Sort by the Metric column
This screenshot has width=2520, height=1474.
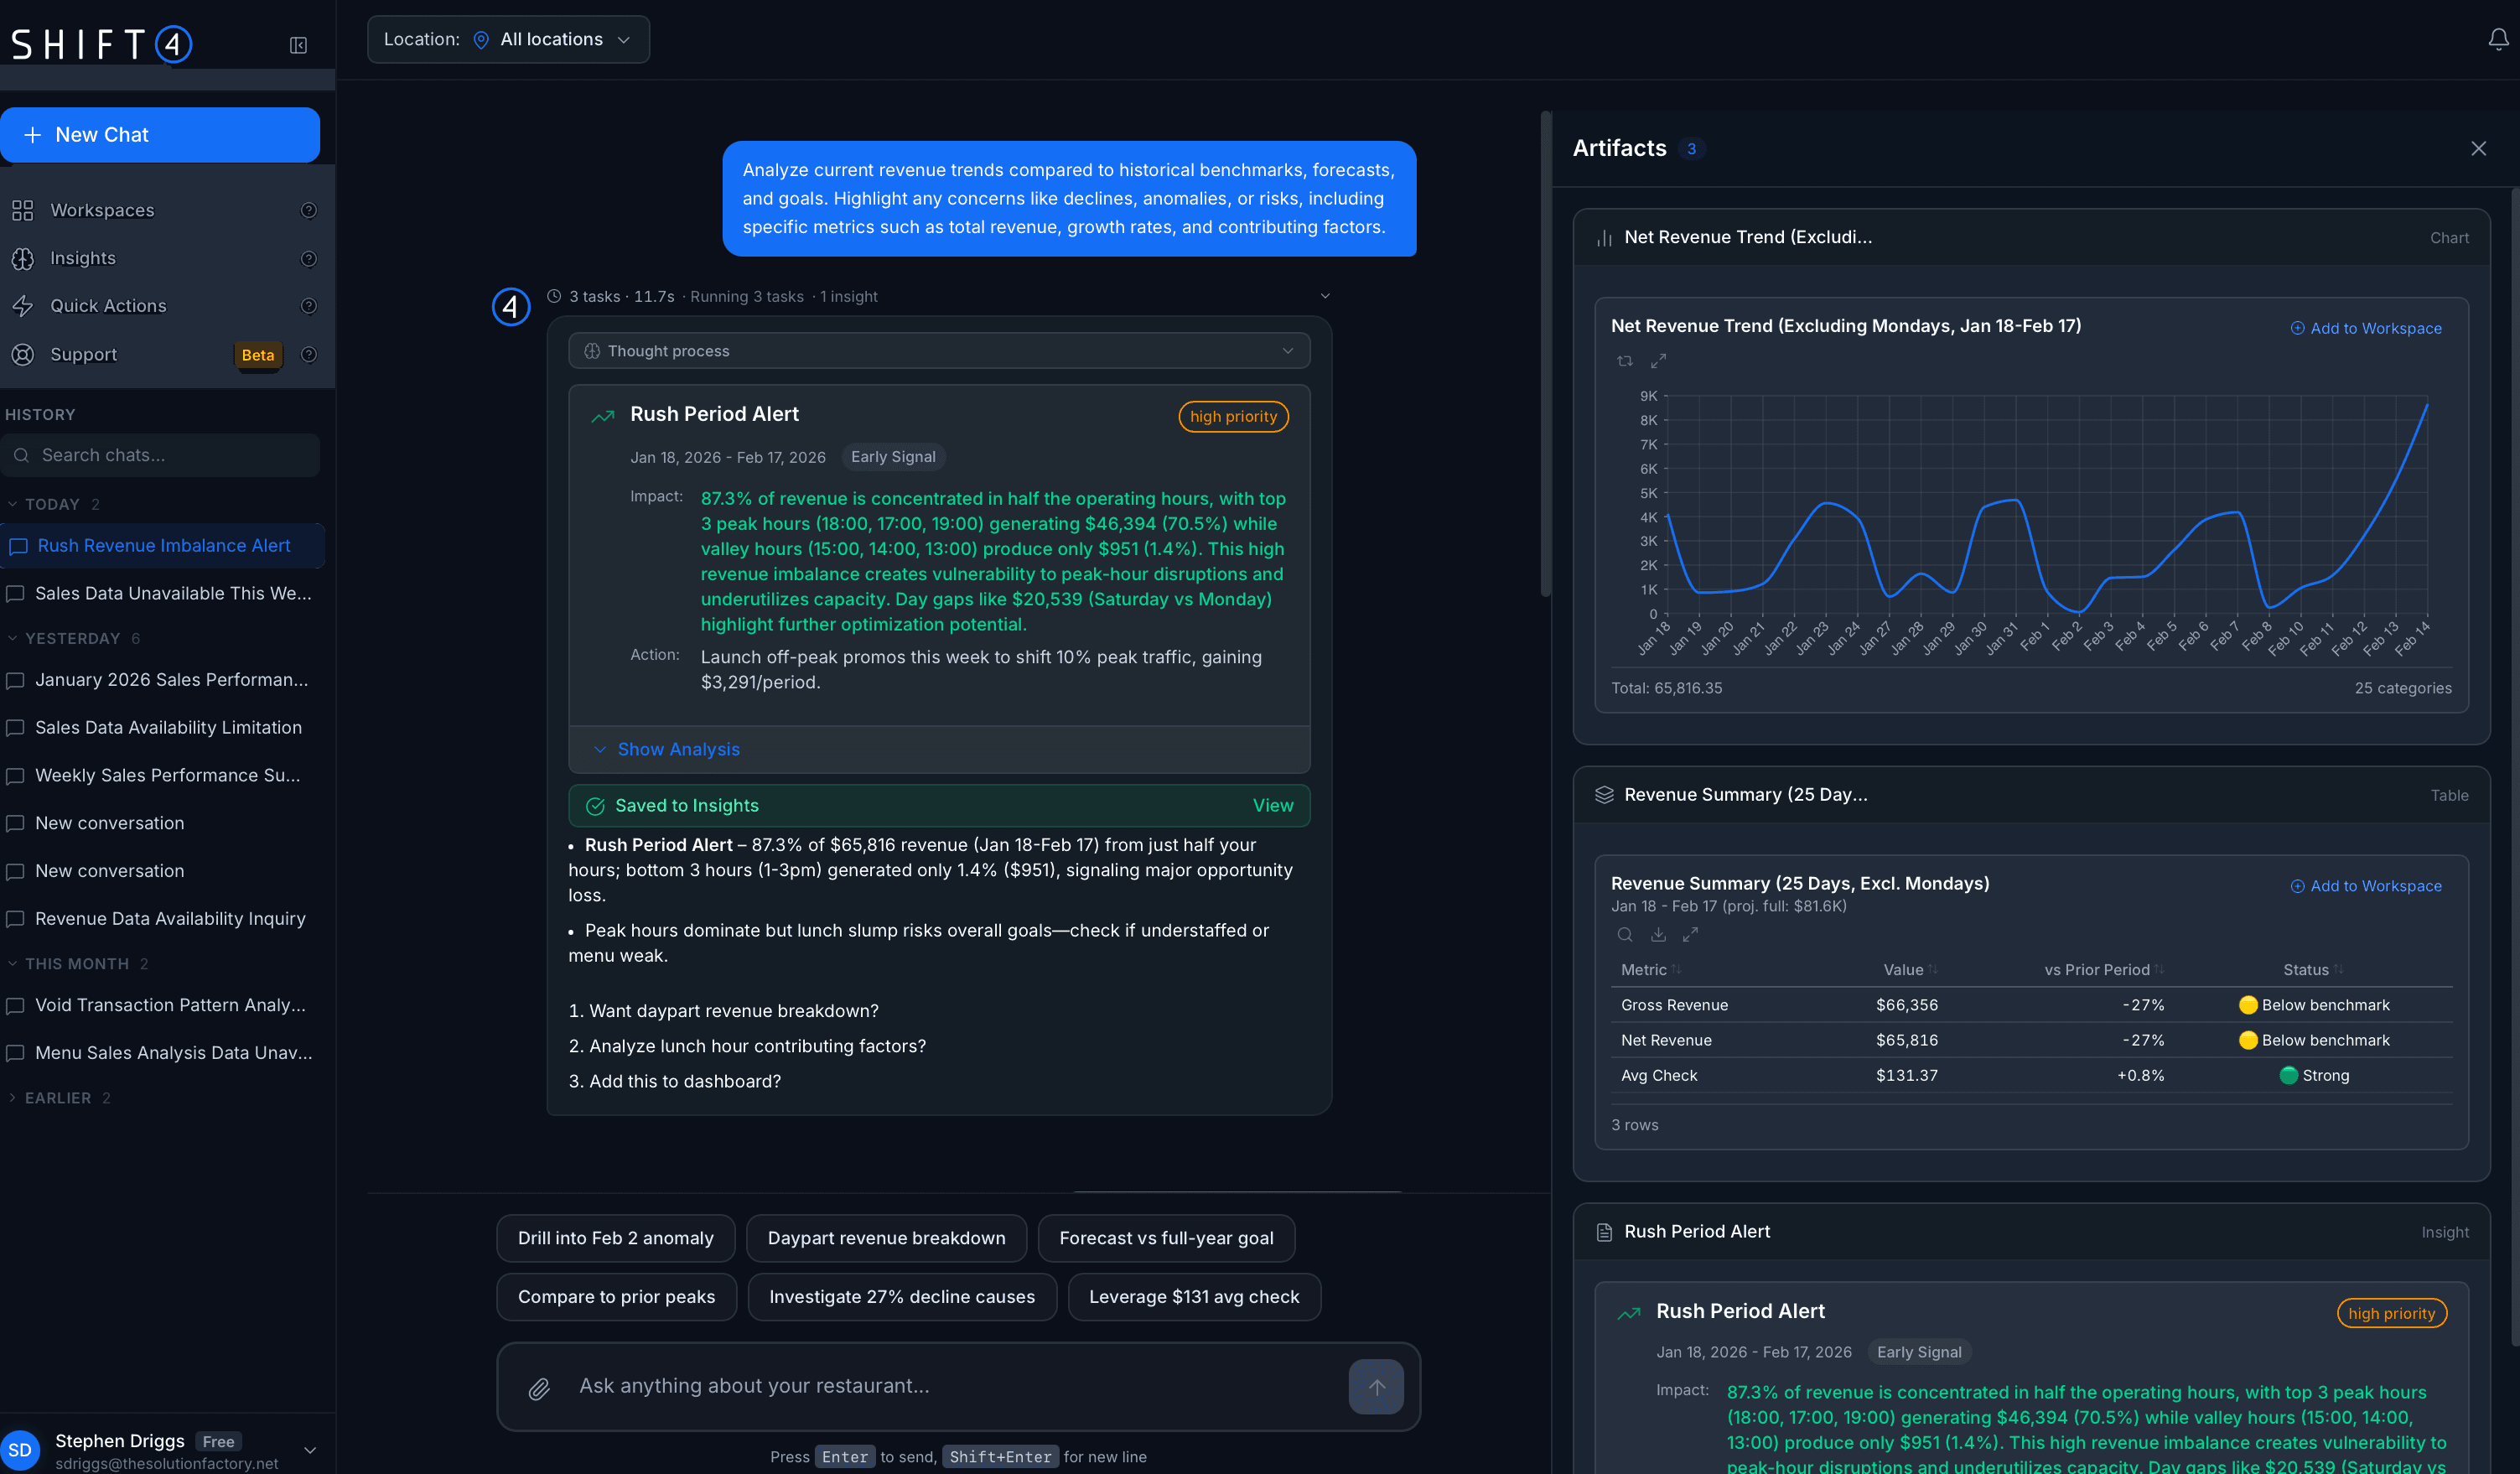coord(1651,969)
